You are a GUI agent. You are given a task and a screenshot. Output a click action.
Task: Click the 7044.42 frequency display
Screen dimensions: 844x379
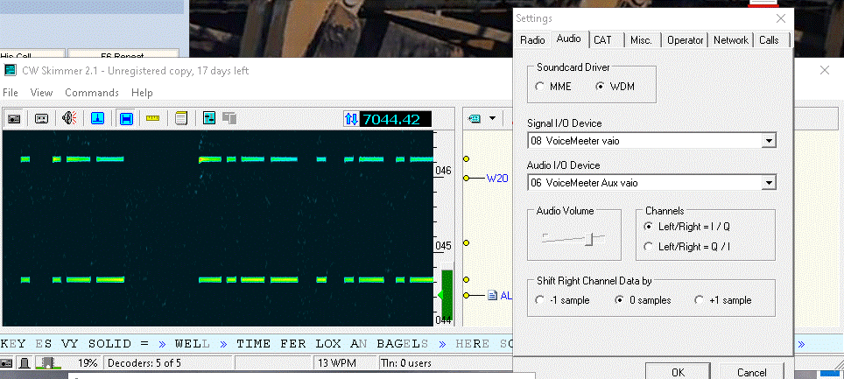(x=395, y=119)
